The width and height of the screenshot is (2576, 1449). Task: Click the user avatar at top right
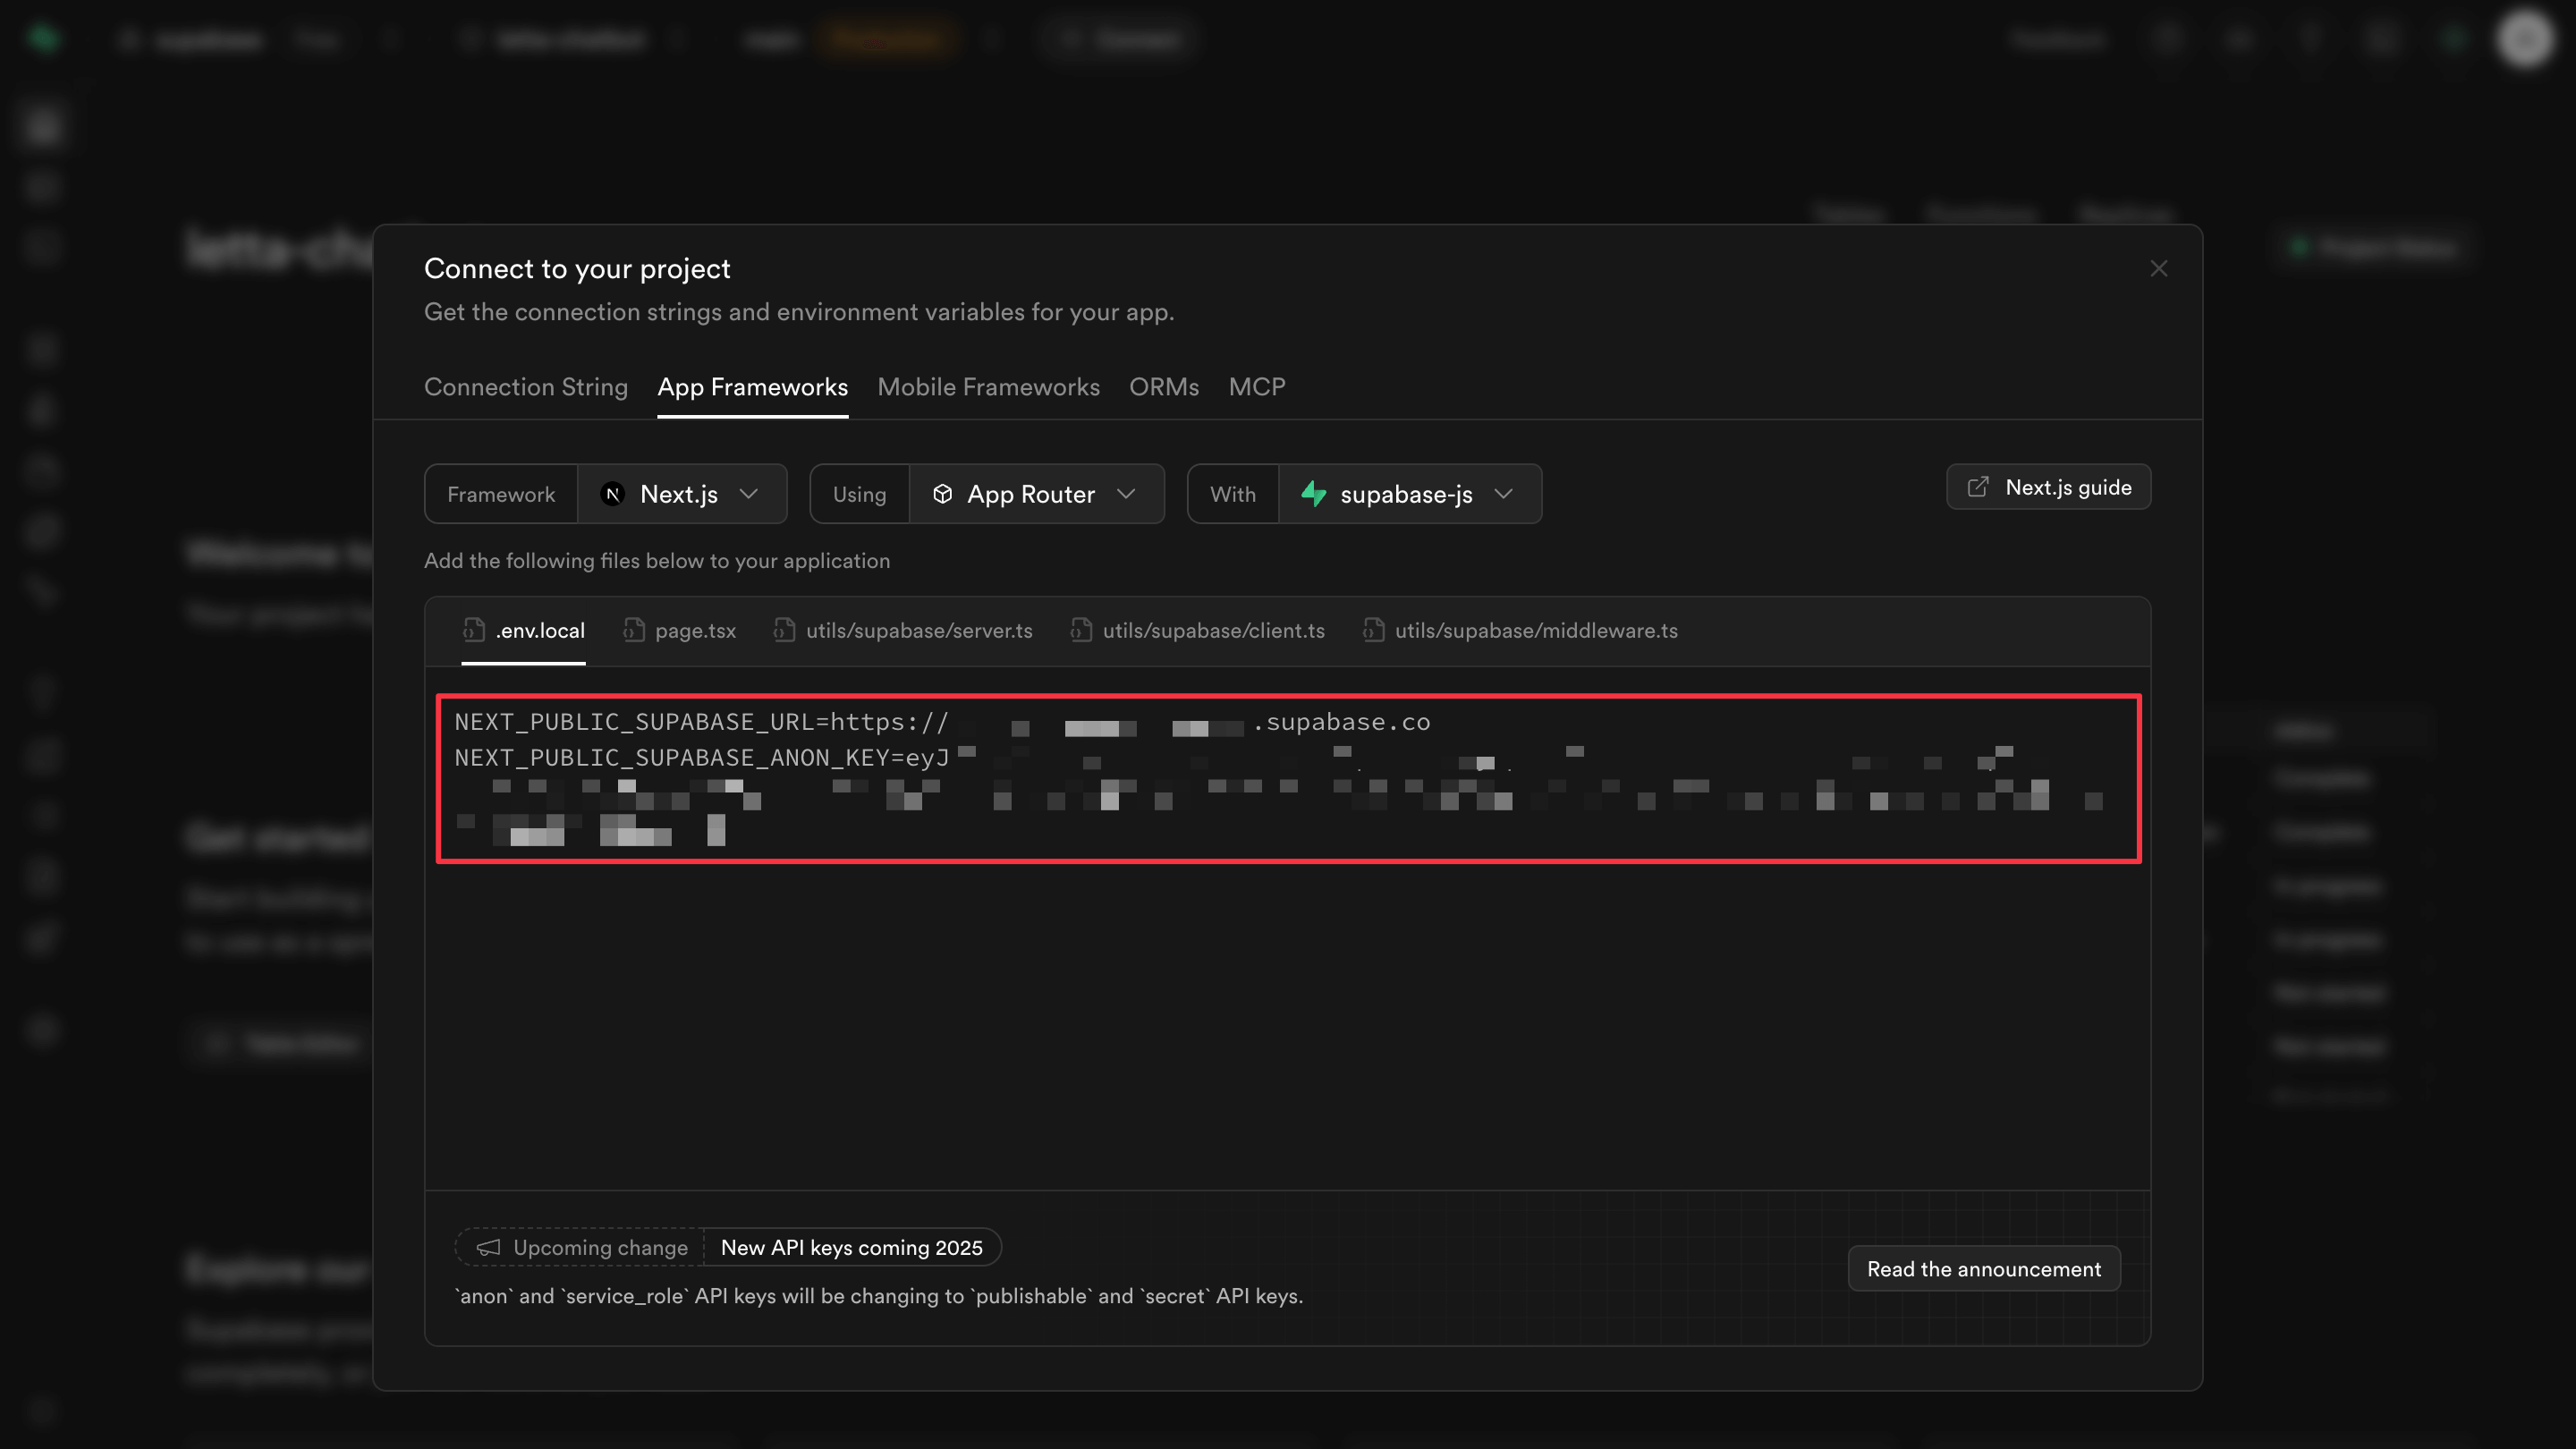pos(2525,39)
